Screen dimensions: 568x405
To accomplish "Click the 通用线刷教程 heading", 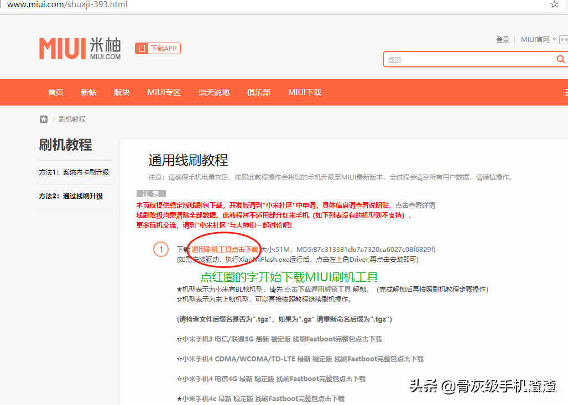I will coord(188,160).
